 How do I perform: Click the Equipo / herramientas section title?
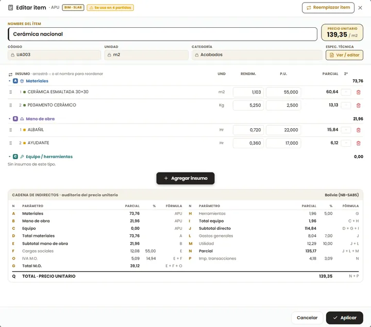pyautogui.click(x=49, y=157)
